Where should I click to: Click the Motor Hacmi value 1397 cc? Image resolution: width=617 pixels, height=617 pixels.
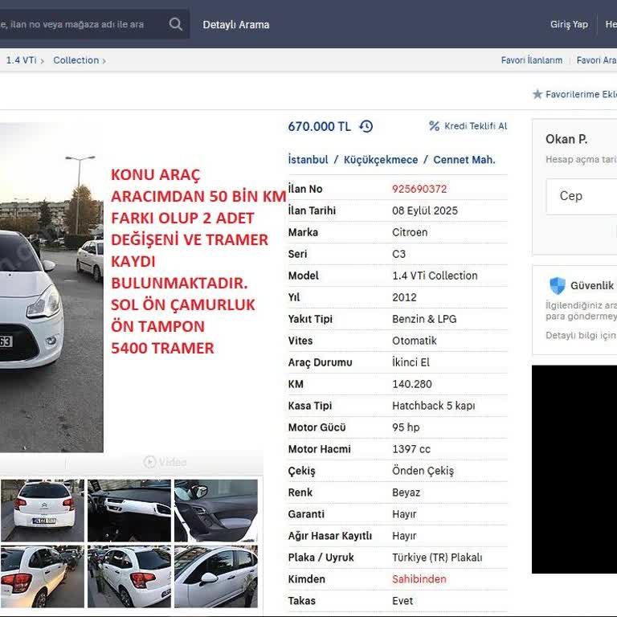tap(411, 449)
